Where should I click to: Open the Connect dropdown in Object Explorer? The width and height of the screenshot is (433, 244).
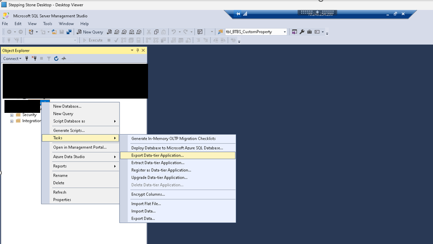pyautogui.click(x=12, y=58)
